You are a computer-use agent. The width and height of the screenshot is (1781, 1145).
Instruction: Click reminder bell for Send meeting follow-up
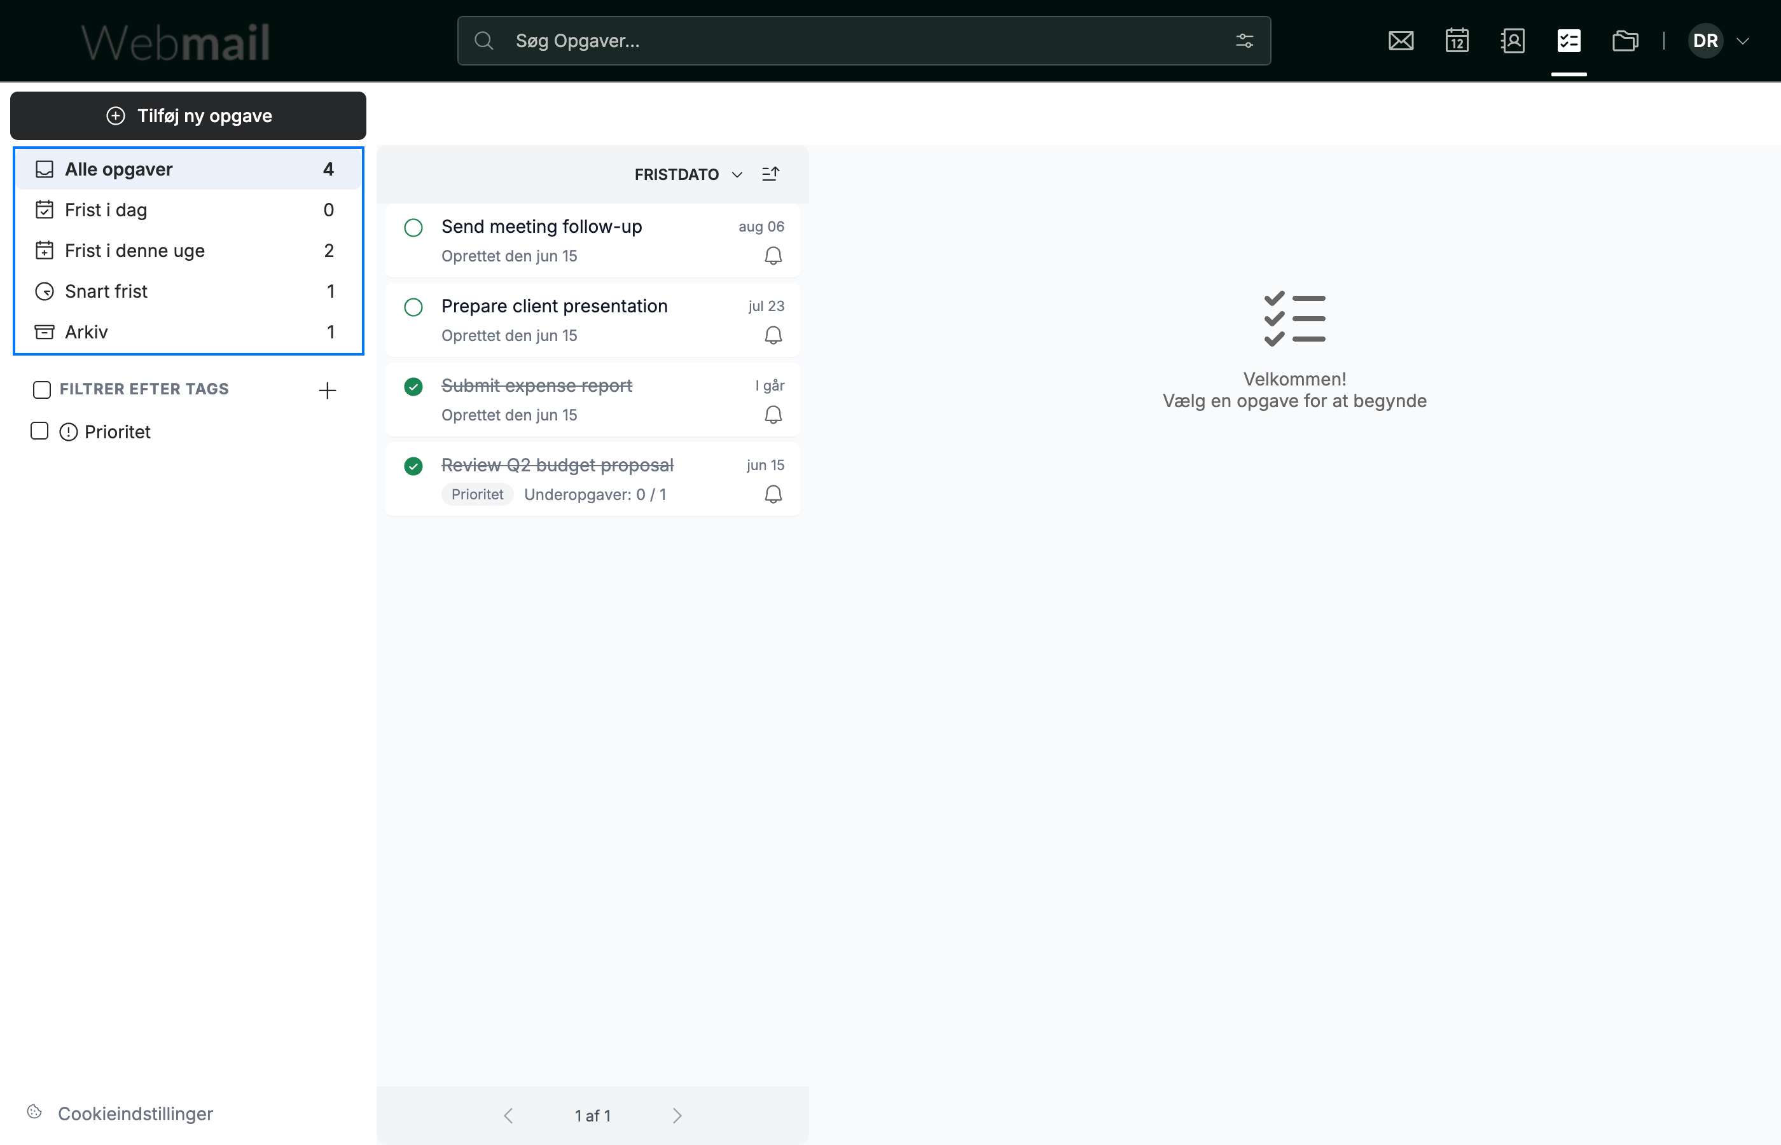773,256
